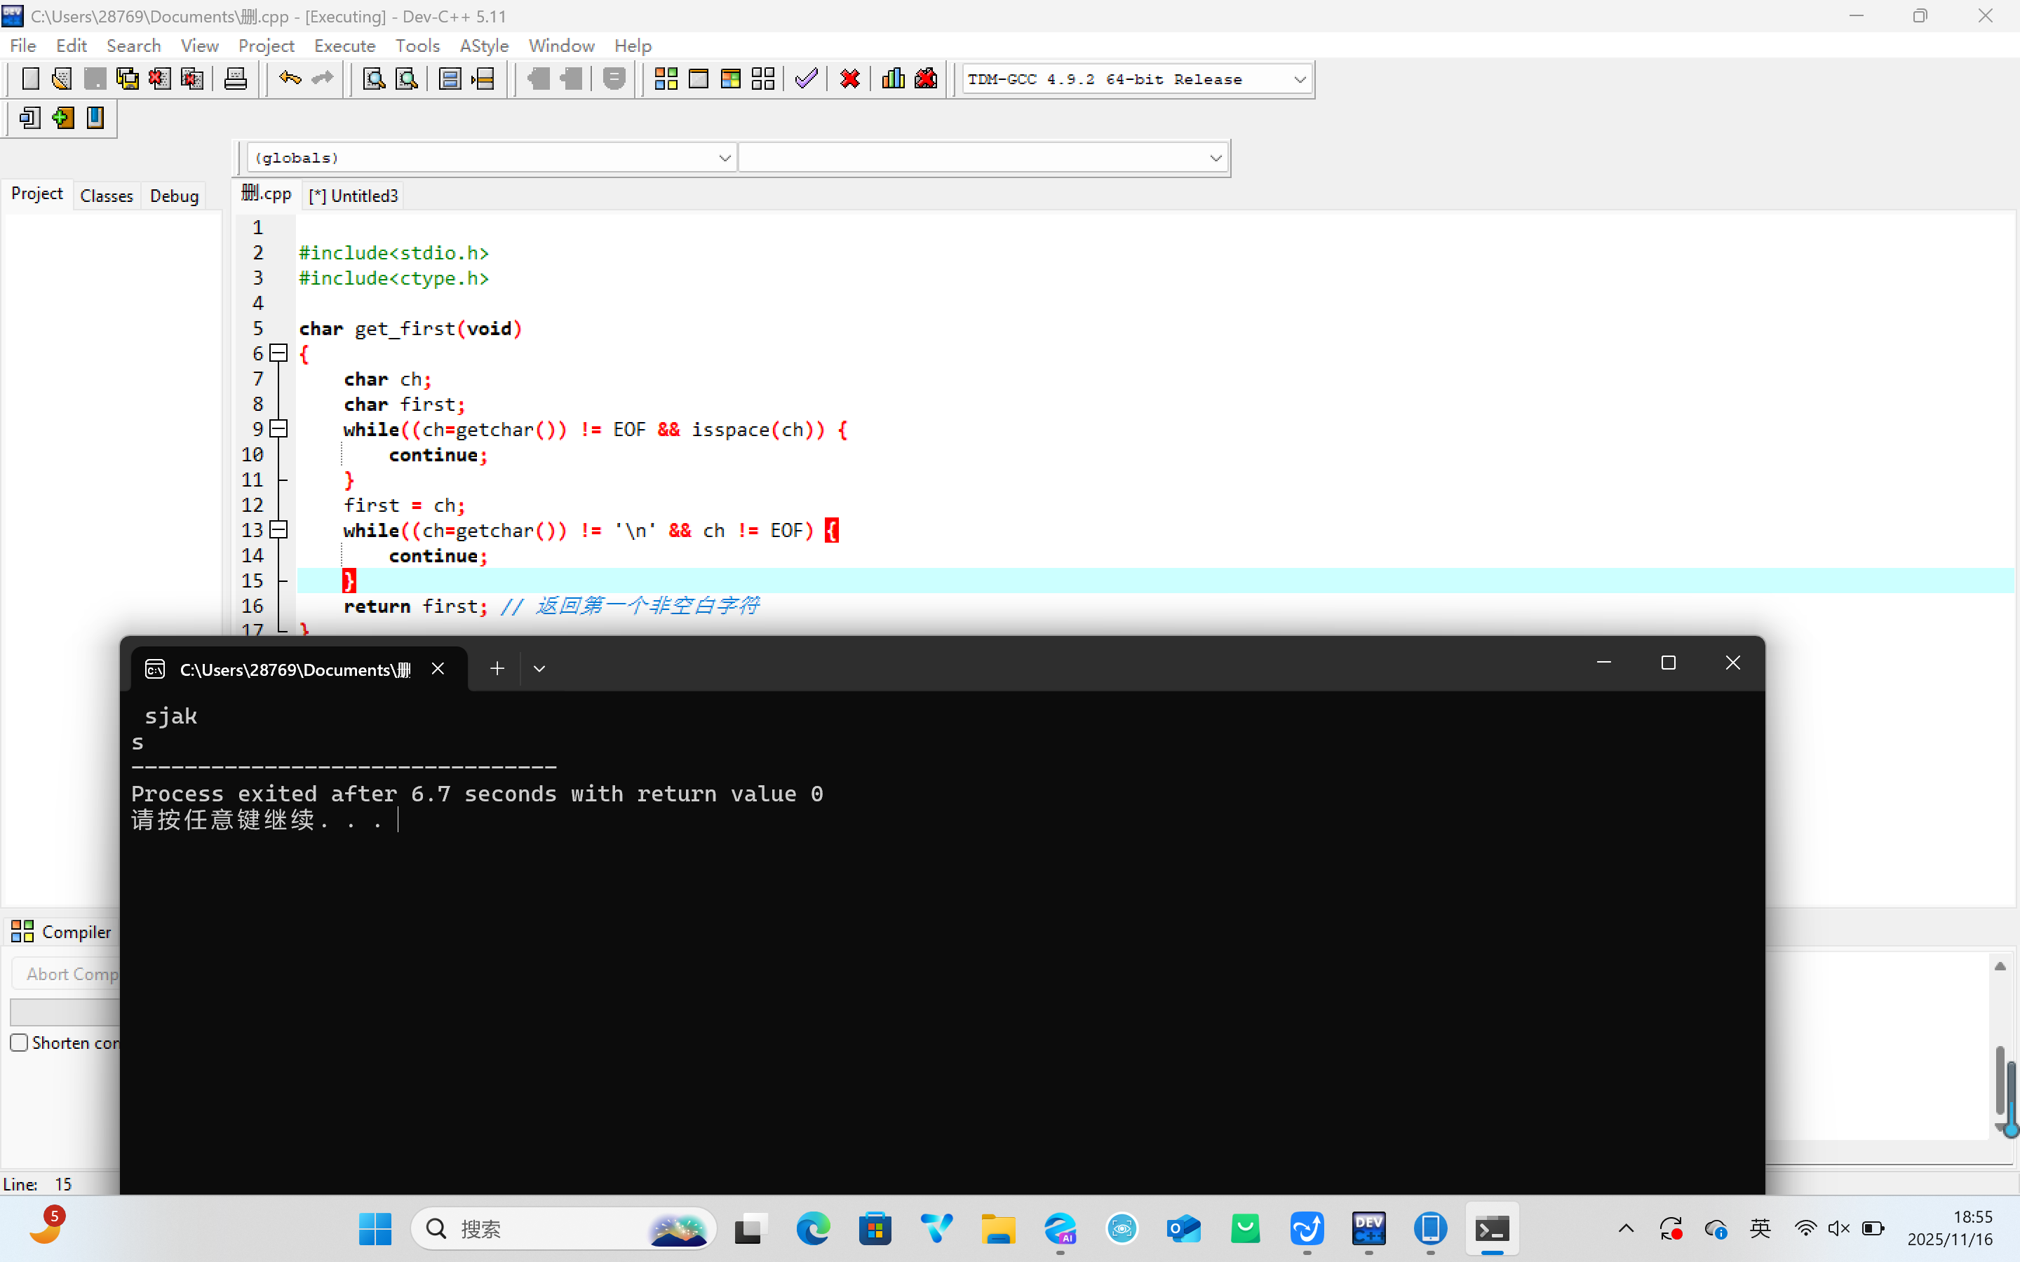Image resolution: width=2020 pixels, height=1262 pixels.
Task: Click the Print toolbar icon
Action: click(236, 79)
